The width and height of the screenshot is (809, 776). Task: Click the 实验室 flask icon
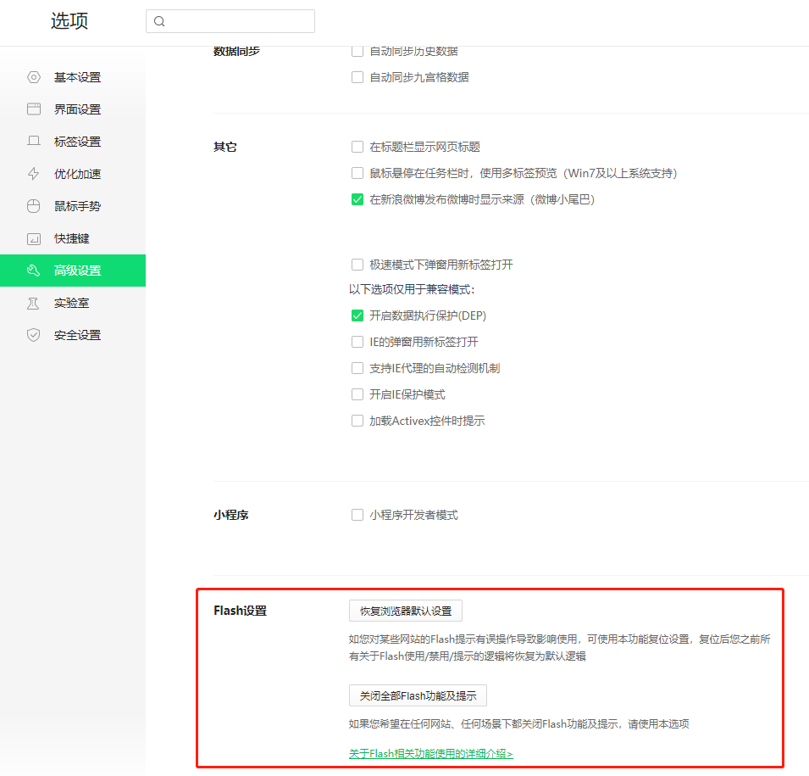pos(33,302)
